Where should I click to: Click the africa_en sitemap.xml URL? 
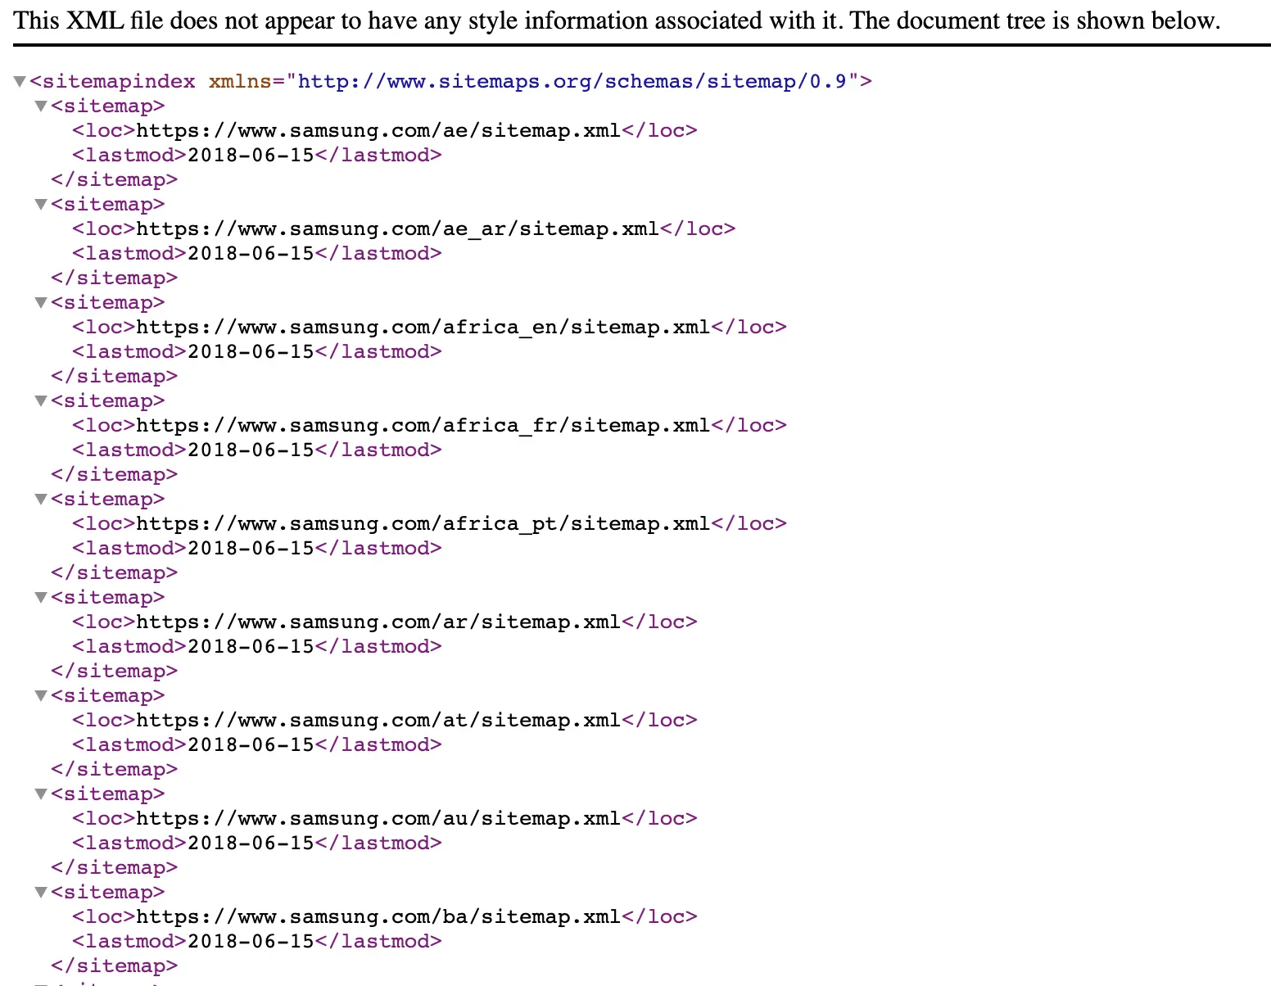click(423, 327)
